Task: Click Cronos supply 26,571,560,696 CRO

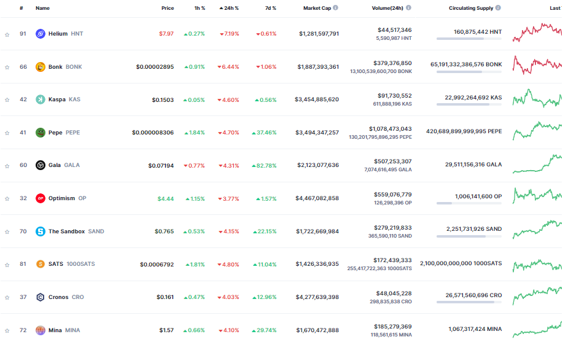Action: (473, 295)
